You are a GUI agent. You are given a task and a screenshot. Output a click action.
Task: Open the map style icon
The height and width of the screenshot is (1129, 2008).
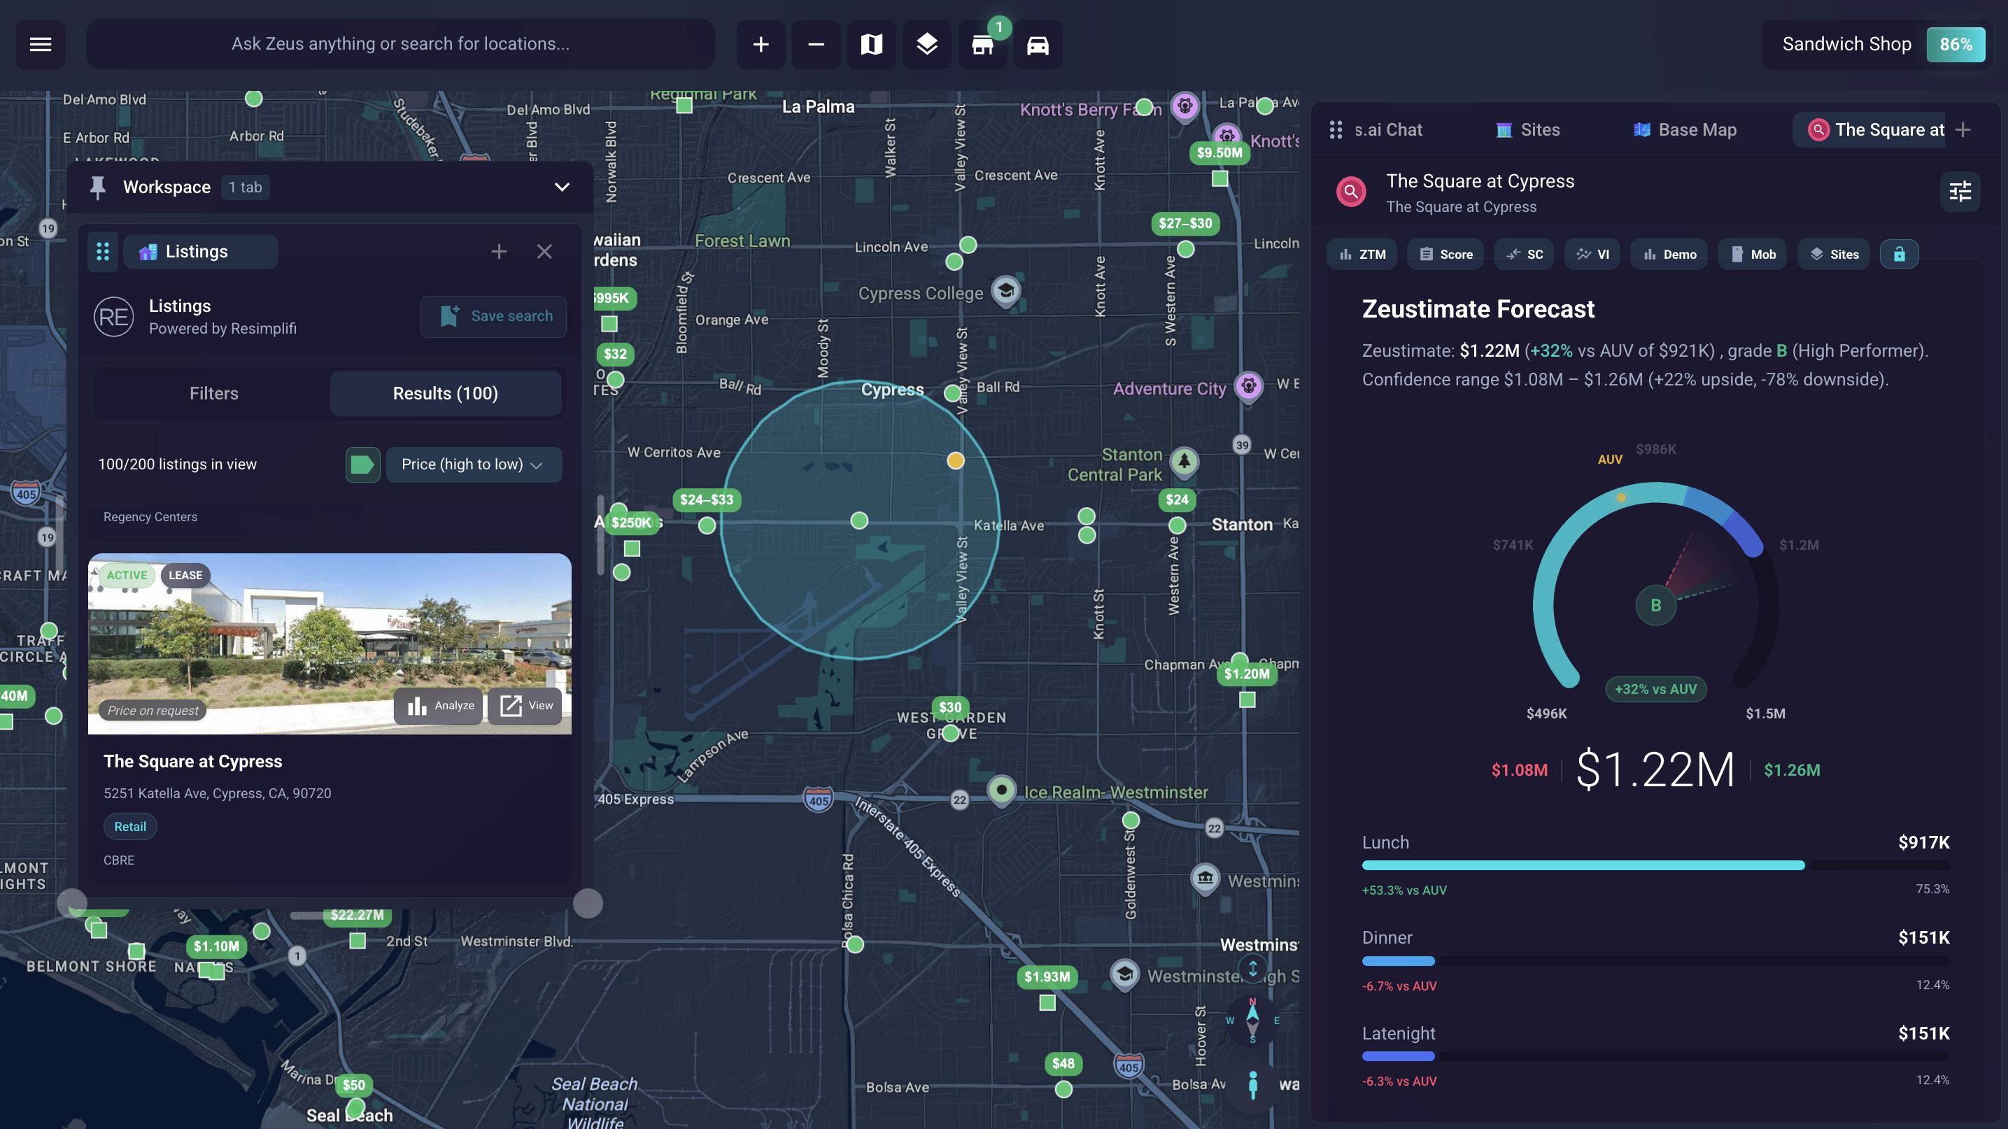pos(872,44)
